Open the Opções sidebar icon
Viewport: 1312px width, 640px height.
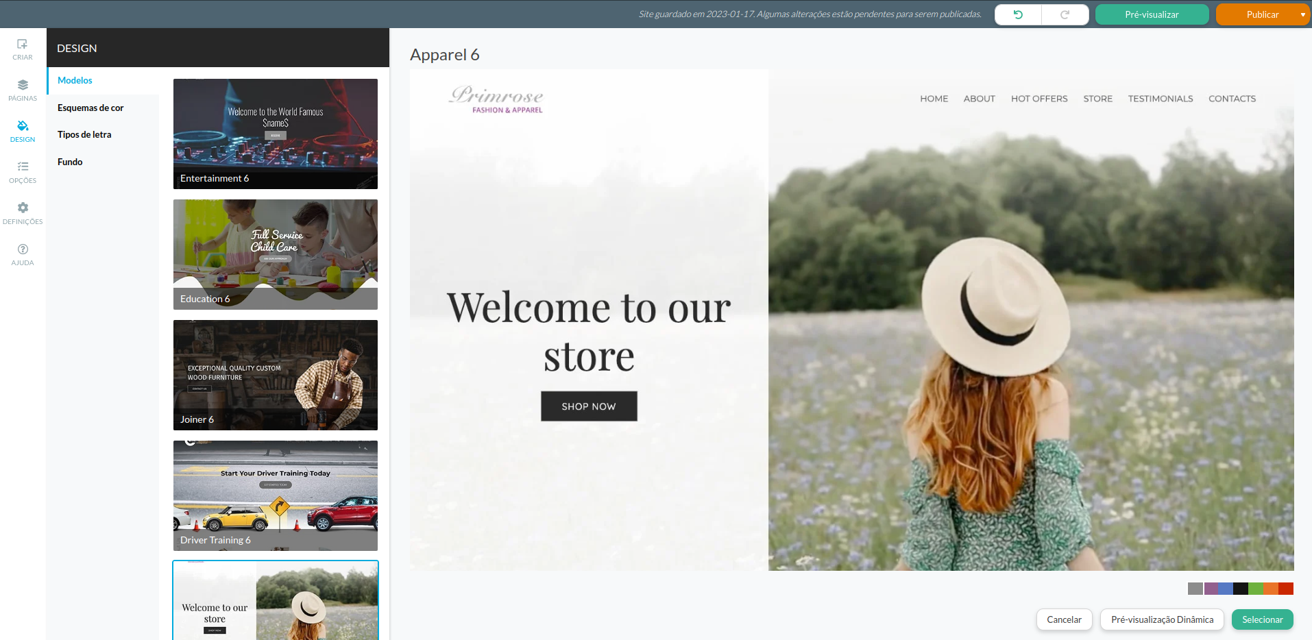tap(23, 171)
